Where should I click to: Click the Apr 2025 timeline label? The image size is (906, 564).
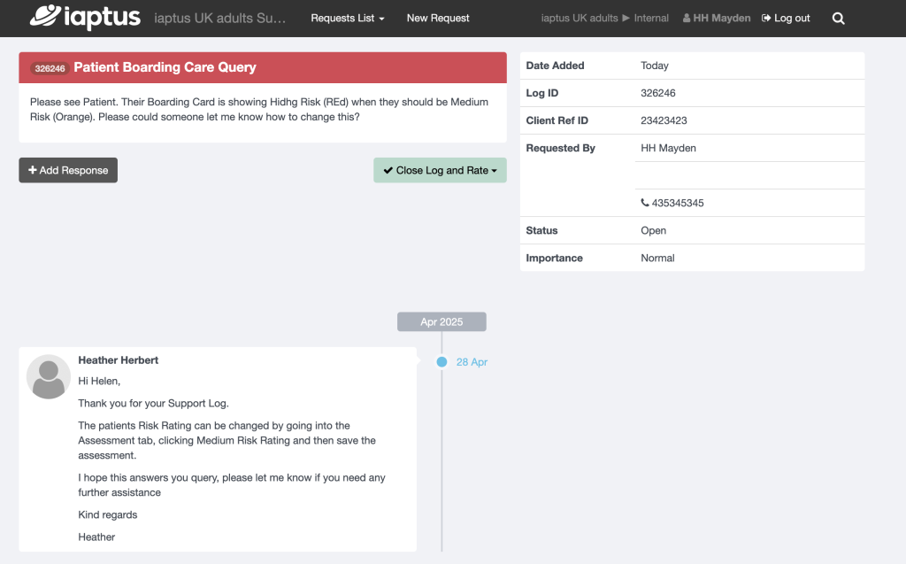click(x=441, y=321)
